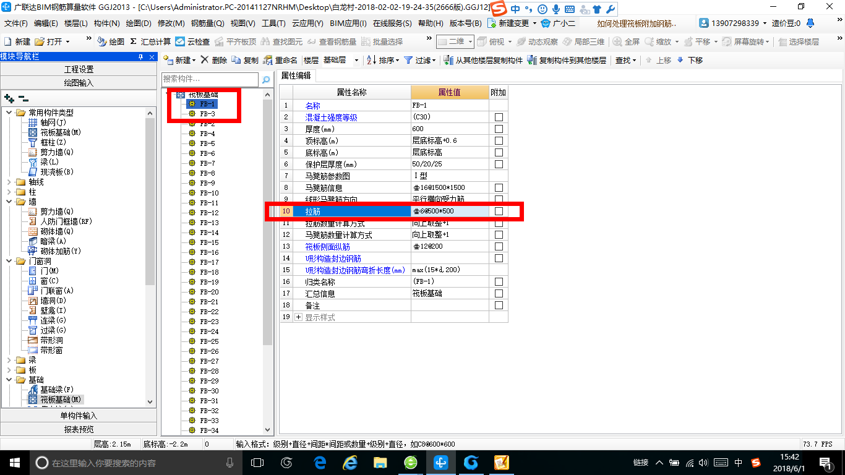
Task: Click the 绘图输入 panel button
Action: click(79, 83)
